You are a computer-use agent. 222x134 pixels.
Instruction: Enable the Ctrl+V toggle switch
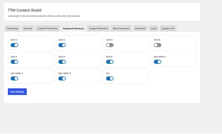[110, 45]
